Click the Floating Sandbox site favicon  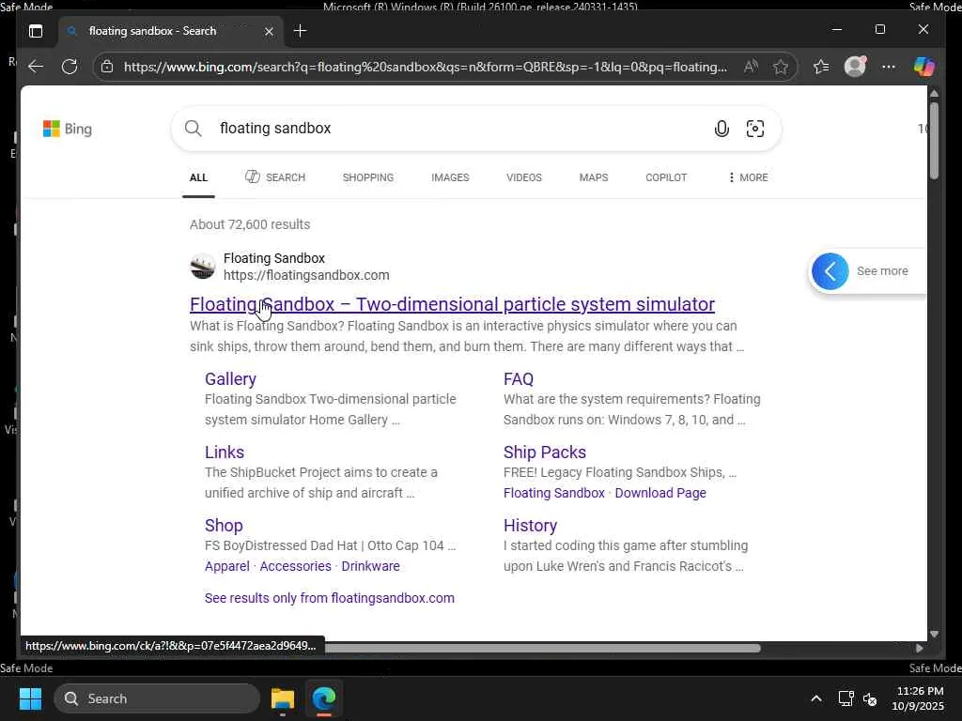click(x=203, y=267)
